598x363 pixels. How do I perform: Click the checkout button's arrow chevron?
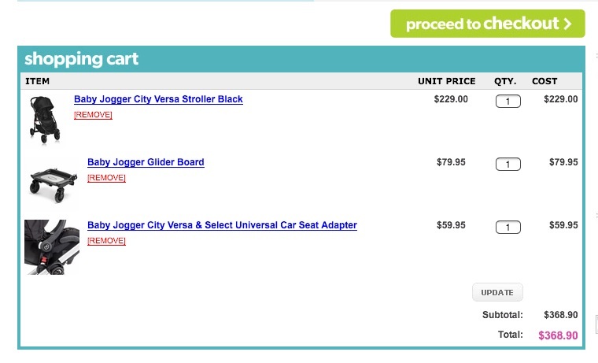click(x=568, y=24)
